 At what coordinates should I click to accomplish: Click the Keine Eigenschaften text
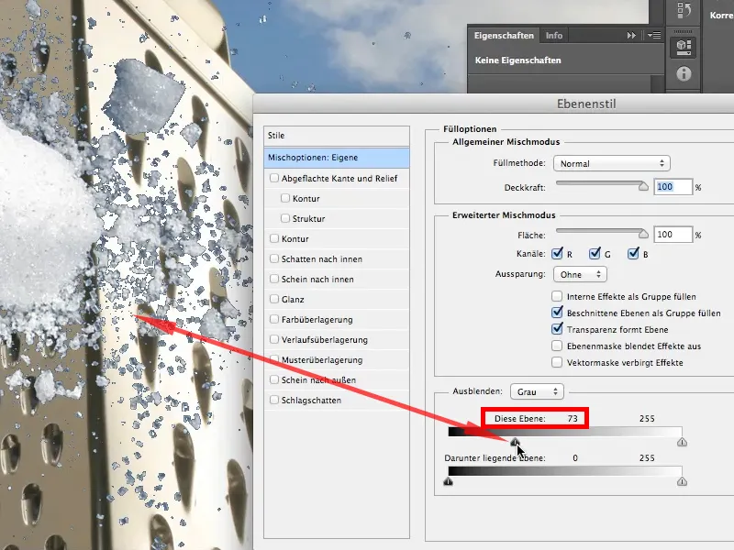[x=517, y=60]
